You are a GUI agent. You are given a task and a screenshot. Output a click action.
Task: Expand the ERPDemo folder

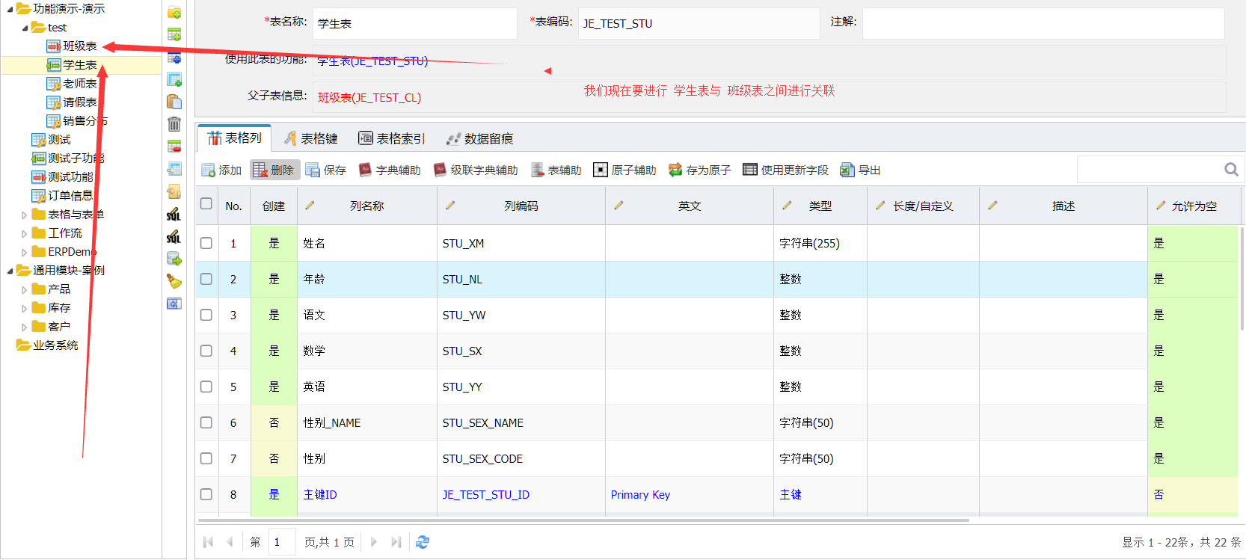(x=25, y=252)
